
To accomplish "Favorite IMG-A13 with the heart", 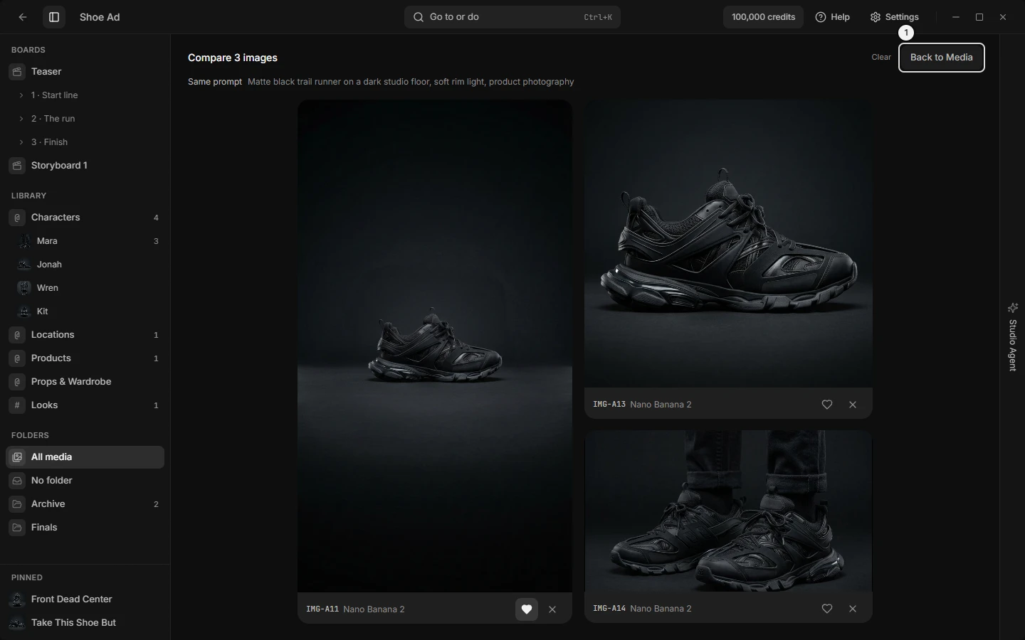I will [827, 405].
